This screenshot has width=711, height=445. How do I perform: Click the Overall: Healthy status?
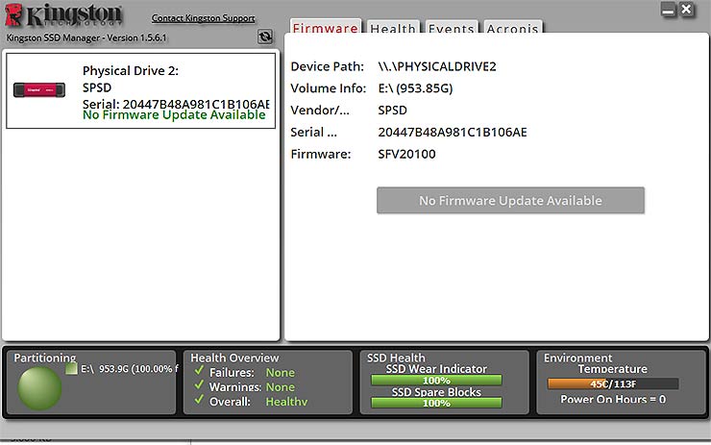tap(258, 402)
